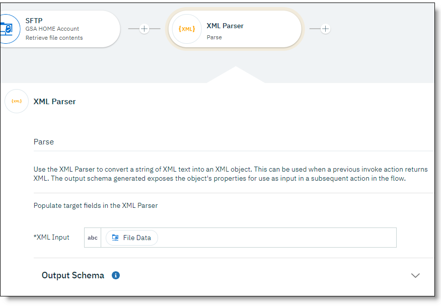The image size is (441, 307).
Task: Click GSA HOME Account text on SFTP node
Action: tap(52, 29)
